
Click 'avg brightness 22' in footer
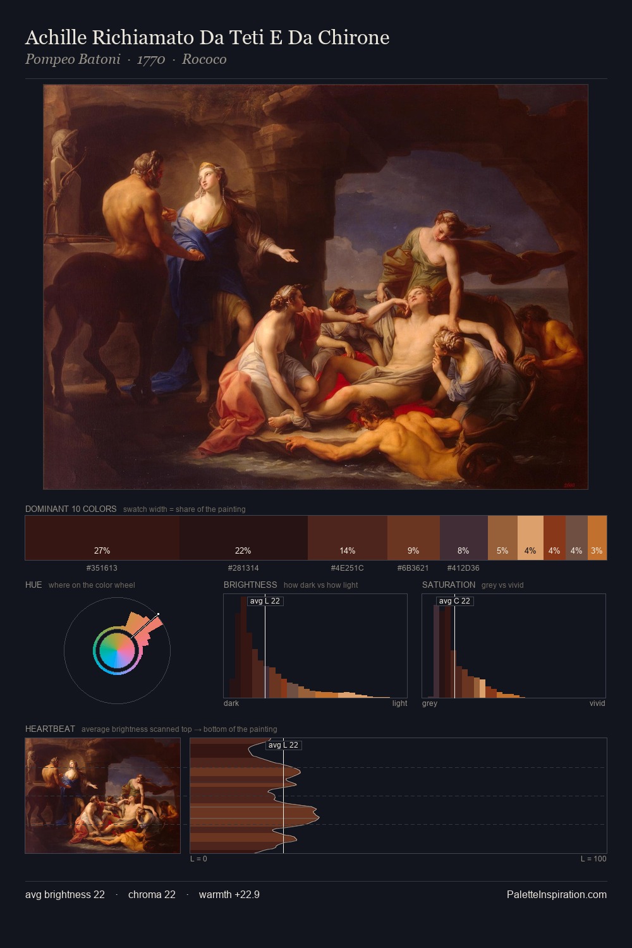[x=65, y=894]
